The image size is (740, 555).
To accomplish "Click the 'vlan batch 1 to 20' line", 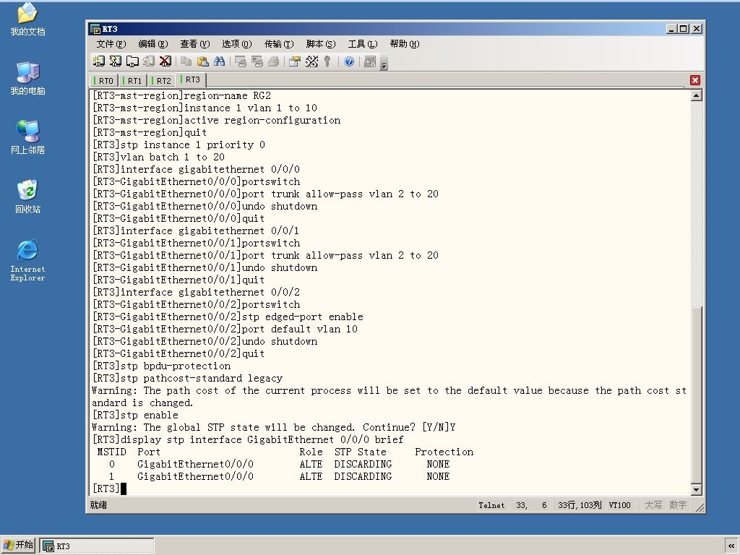I will click(158, 157).
